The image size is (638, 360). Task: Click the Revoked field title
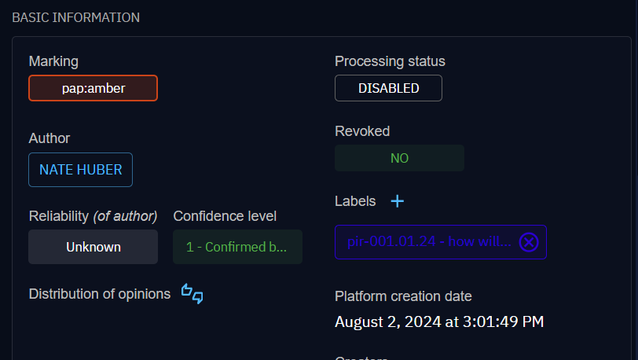(x=362, y=131)
